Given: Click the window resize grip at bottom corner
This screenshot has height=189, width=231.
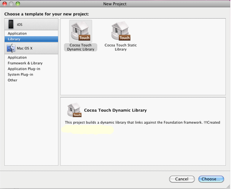Looking at the screenshot, I should coord(228,186).
